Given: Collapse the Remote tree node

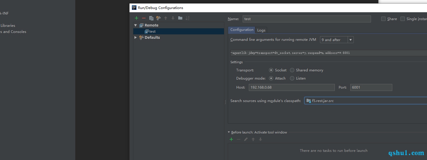Looking at the screenshot, I should point(136,25).
